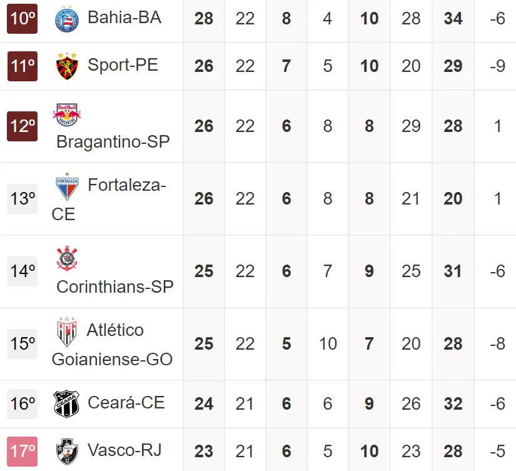Open the Corinthians-SP team name

pyautogui.click(x=115, y=286)
